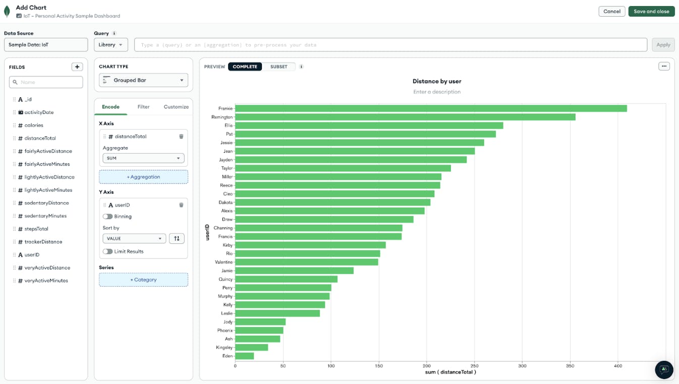Image resolution: width=679 pixels, height=384 pixels.
Task: Click the chart description placeholder
Action: point(437,92)
